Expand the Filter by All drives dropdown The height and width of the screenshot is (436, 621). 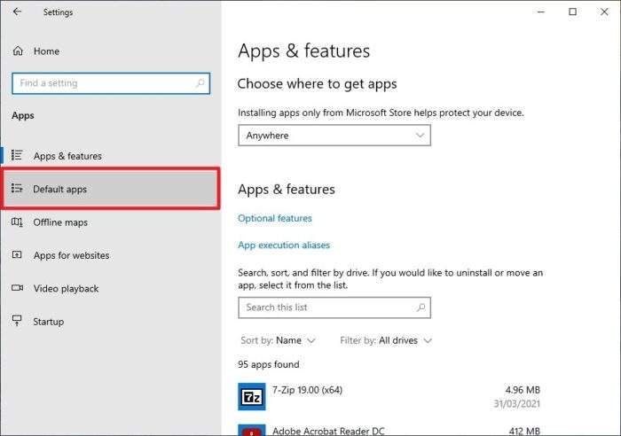tap(386, 340)
